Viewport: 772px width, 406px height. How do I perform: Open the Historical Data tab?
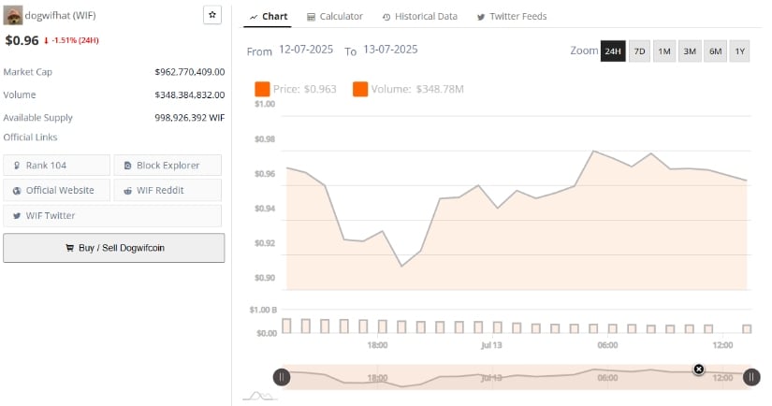420,16
